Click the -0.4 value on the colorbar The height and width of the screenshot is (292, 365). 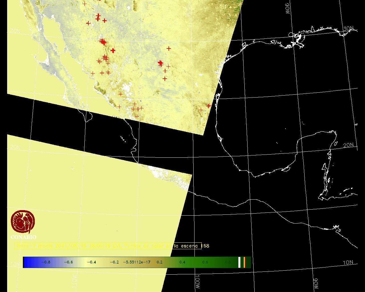click(91, 262)
